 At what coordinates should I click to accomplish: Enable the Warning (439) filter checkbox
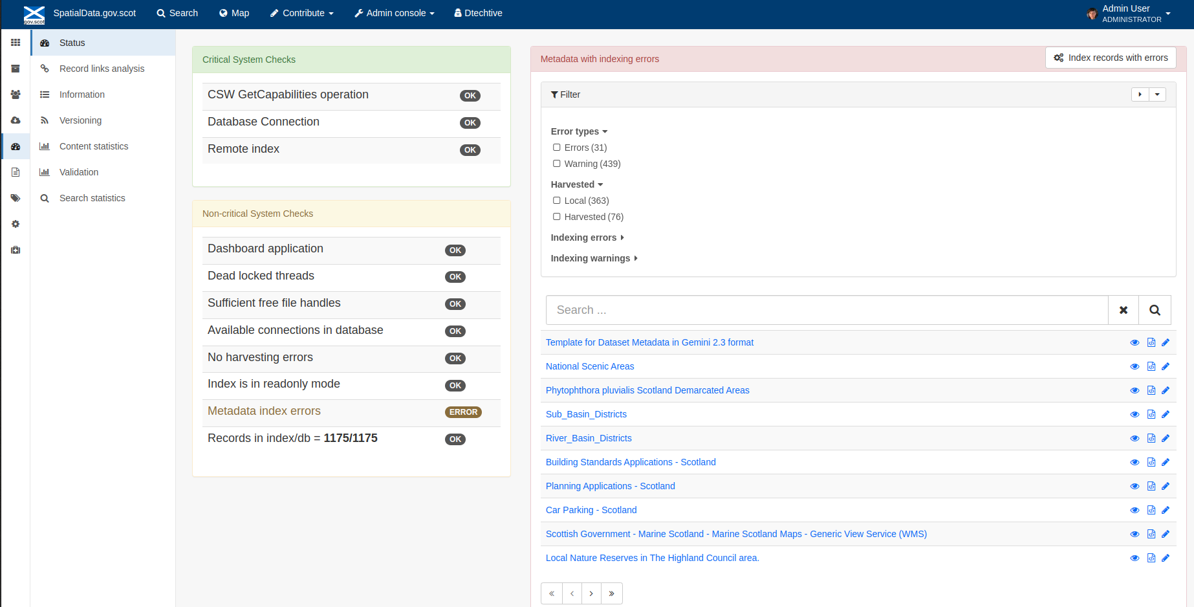pyautogui.click(x=557, y=164)
